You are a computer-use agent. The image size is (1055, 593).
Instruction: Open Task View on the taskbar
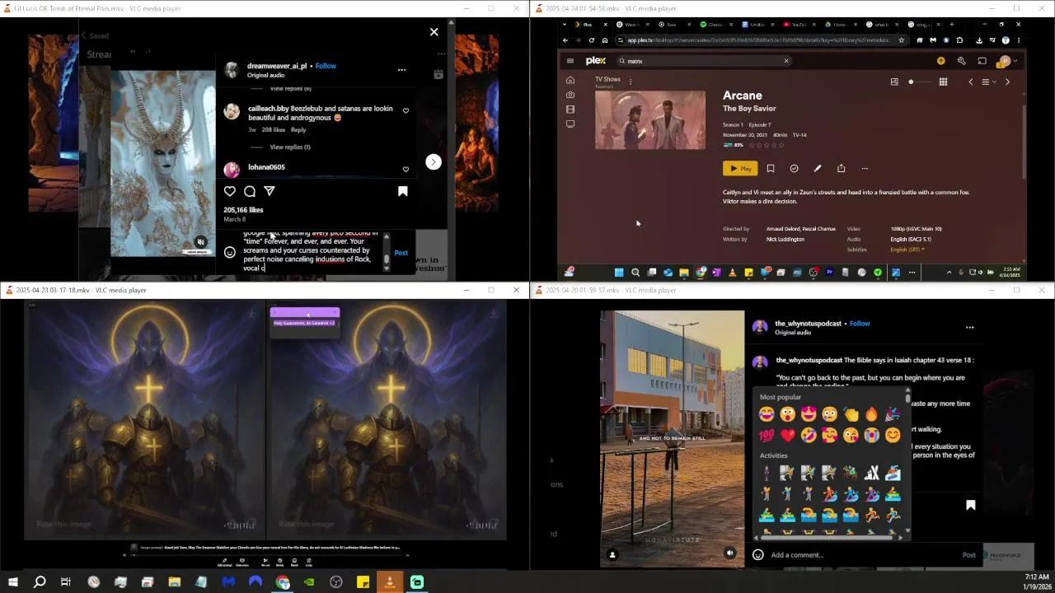click(x=66, y=582)
